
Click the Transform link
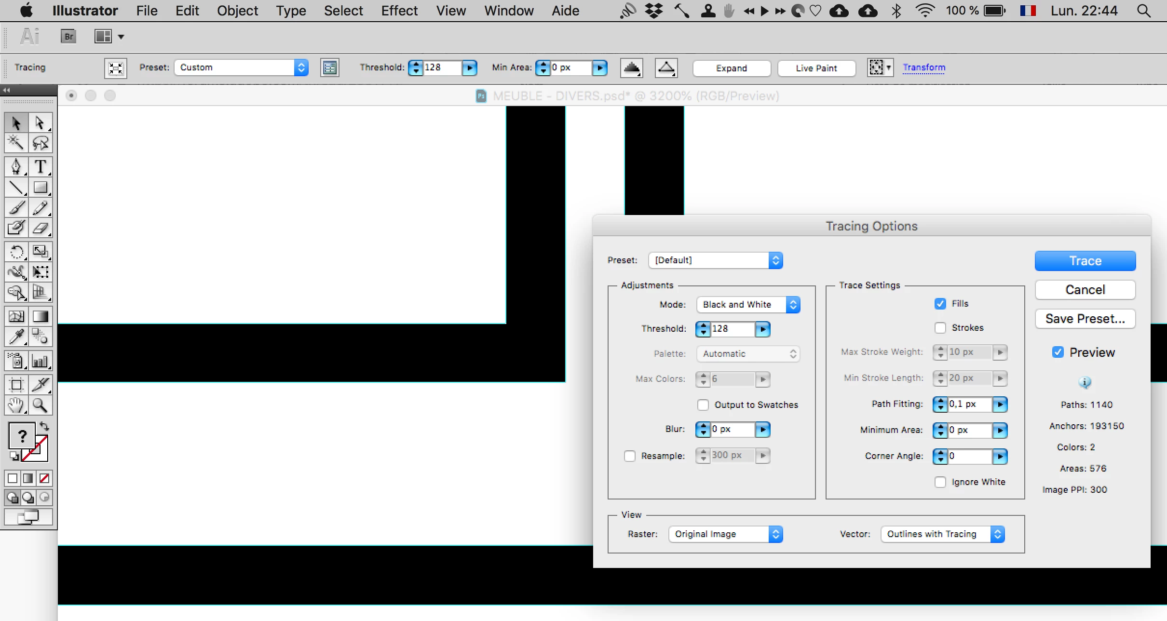[924, 67]
